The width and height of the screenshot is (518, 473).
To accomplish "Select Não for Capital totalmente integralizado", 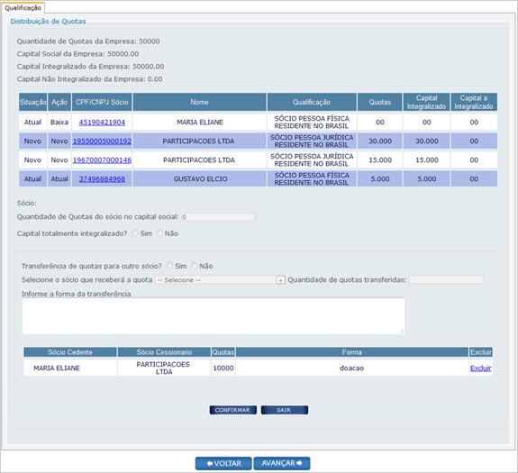I will (x=159, y=233).
